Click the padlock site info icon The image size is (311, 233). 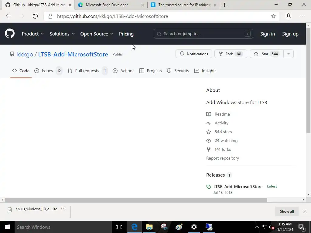tap(50, 16)
